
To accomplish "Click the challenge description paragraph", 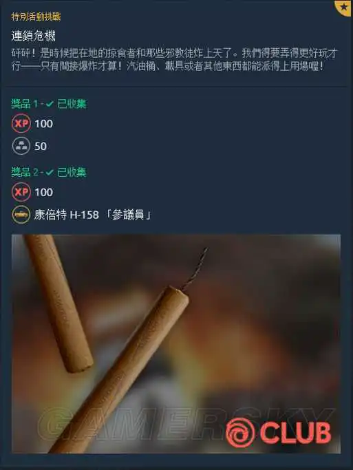I will click(175, 60).
